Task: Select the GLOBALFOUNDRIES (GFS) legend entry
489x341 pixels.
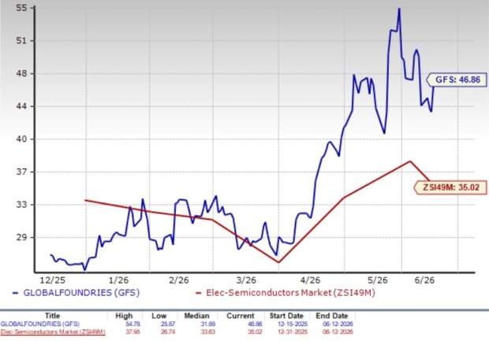Action: [x=76, y=293]
